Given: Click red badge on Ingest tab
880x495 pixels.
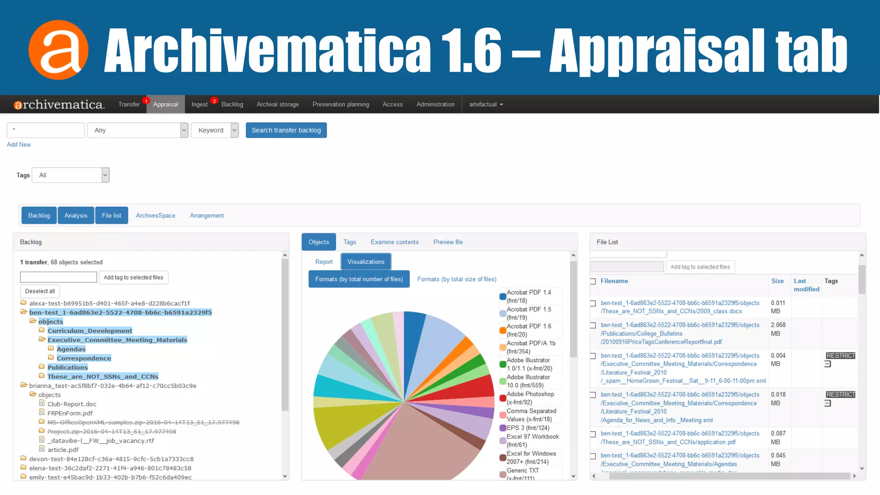Looking at the screenshot, I should click(x=214, y=101).
